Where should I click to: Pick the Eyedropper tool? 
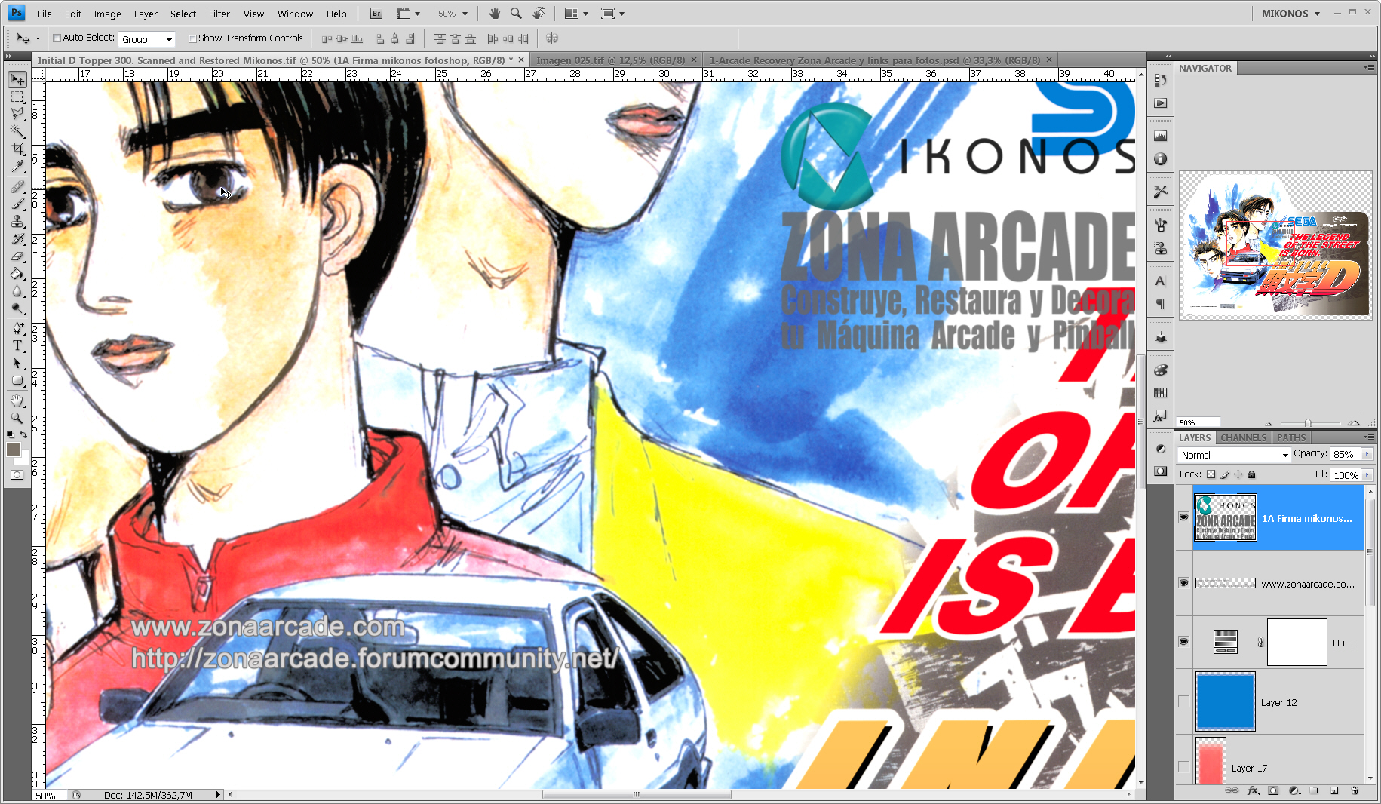[17, 167]
